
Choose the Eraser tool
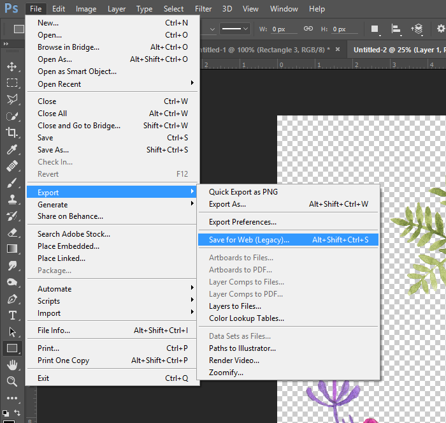[x=11, y=232]
